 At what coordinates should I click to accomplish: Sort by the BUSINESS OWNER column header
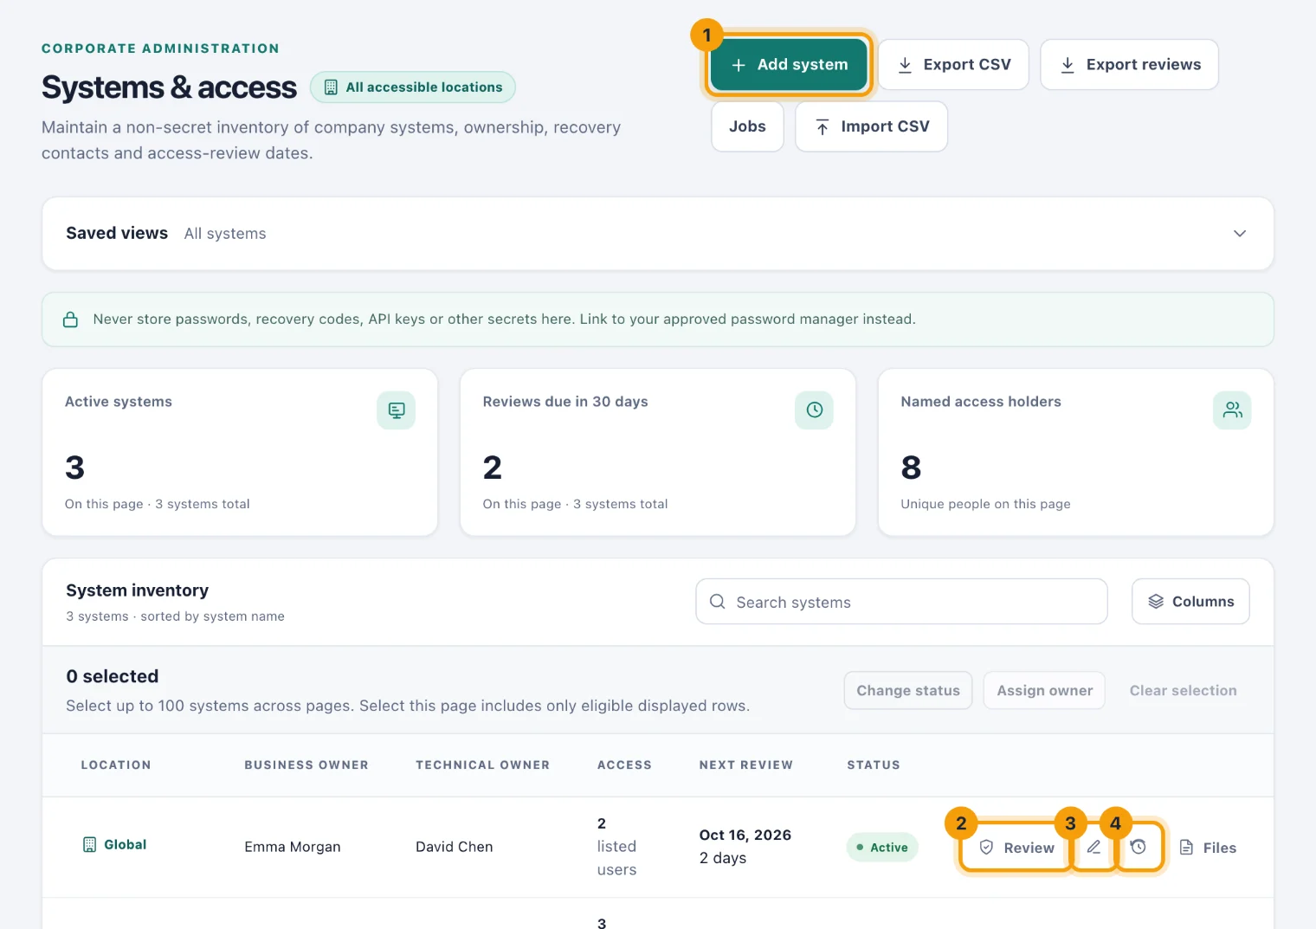306,765
